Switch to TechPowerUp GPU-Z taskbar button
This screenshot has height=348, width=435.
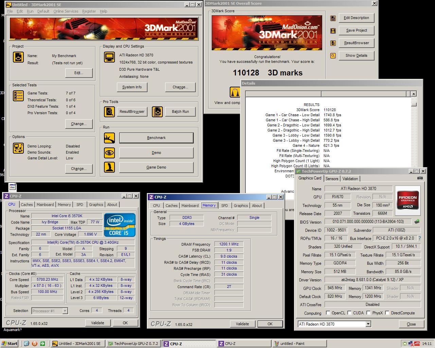134,344
